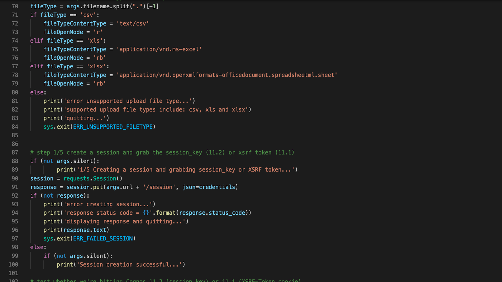Click the 'rb' string on line 79
Viewport: 502px width, 282px height.
tap(99, 84)
